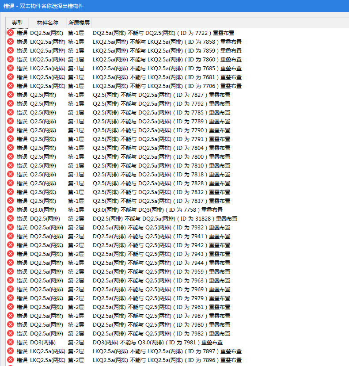Click error icon for ID 7961 row

pos(11,307)
